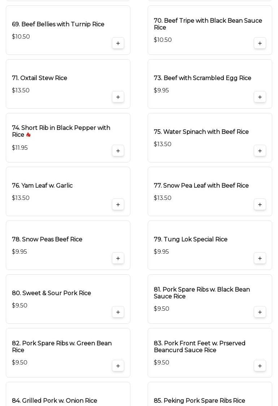Select 85. Peking Pork Spare Ribs Rice
Image resolution: width=278 pixels, height=406 pixels.
pyautogui.click(x=199, y=401)
